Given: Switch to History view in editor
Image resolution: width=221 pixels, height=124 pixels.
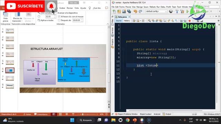Looking at the screenshot, I should 127,21.
